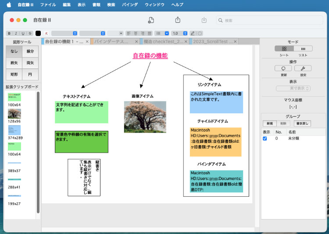The width and height of the screenshot is (329, 234).
Task: Select the 128x96 tree image clipboard thumbnail
Action: (x=14, y=113)
